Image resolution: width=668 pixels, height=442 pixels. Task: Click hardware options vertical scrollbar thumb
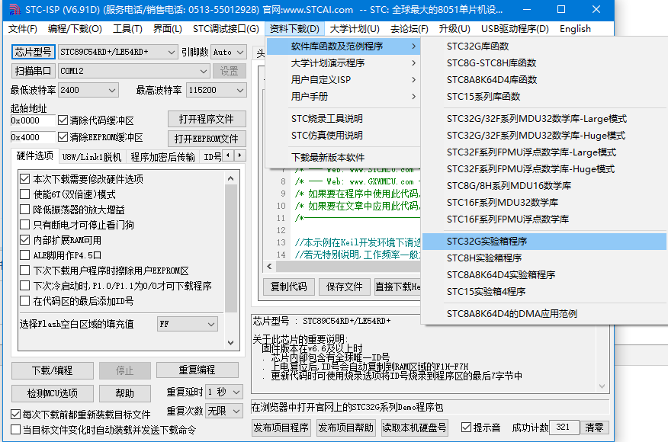pos(231,249)
